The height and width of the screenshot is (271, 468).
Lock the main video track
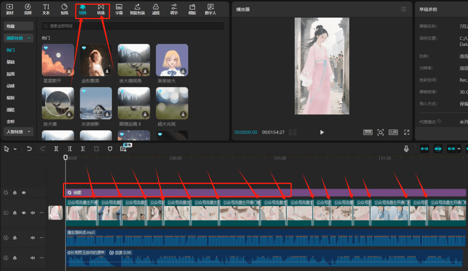[15, 213]
